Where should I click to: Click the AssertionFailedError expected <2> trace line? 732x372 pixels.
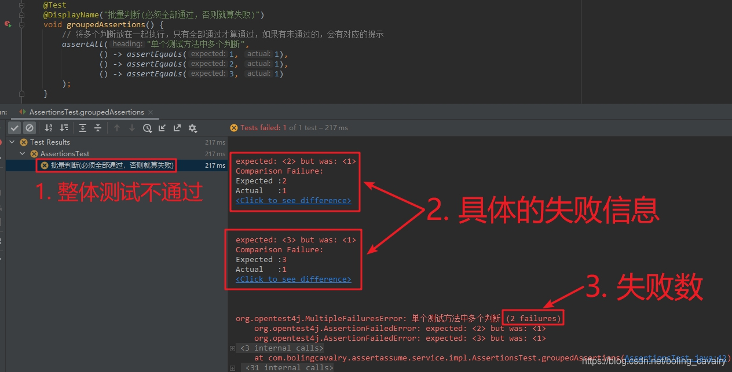pyautogui.click(x=400, y=328)
